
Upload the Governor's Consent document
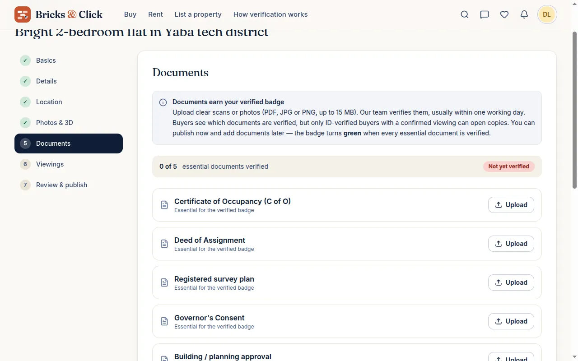point(511,321)
